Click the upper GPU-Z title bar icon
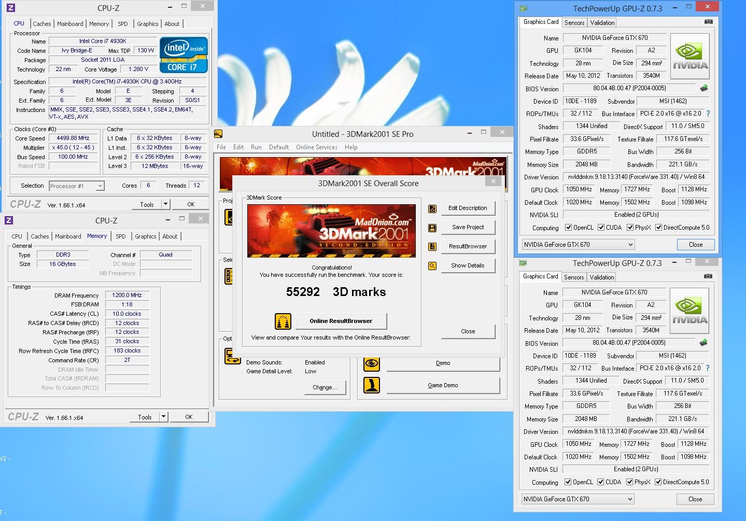The width and height of the screenshot is (746, 521). coord(524,8)
